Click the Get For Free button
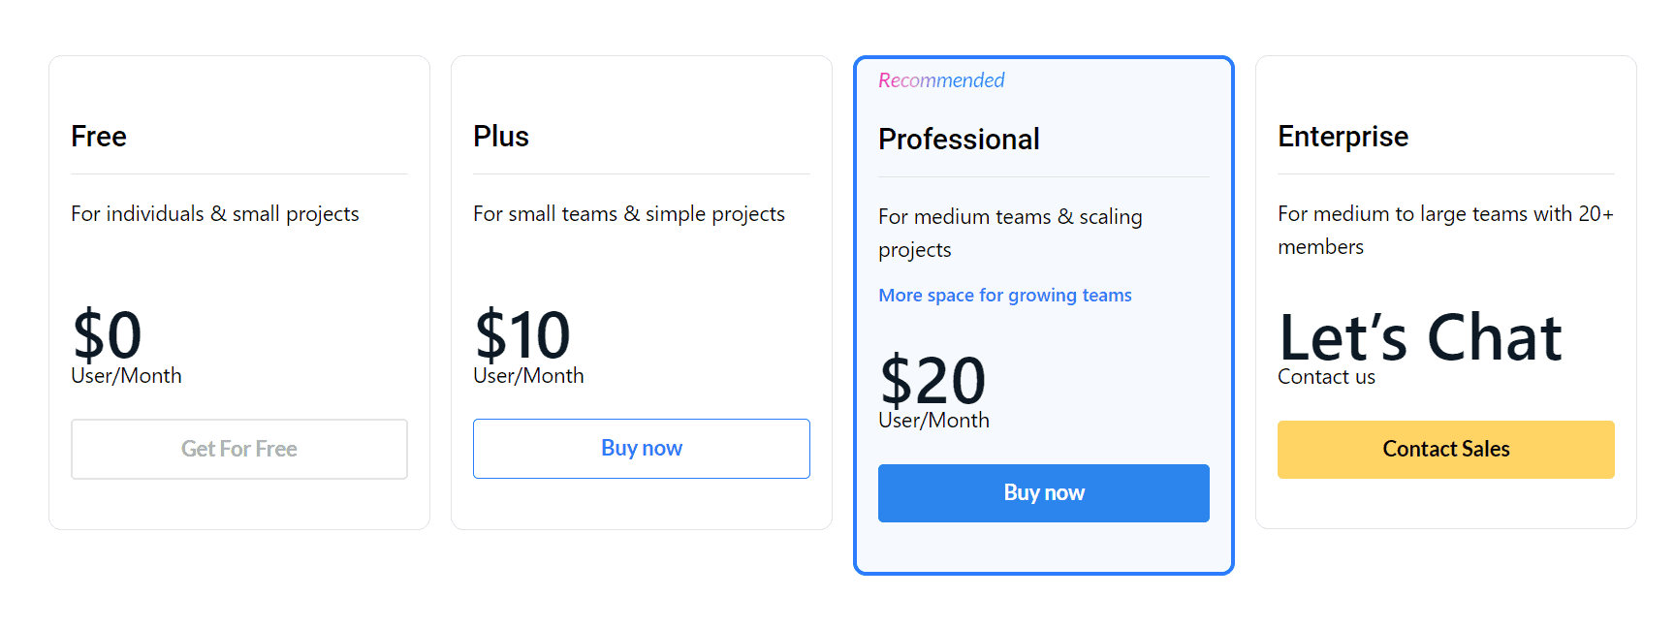Viewport: 1675px width, 629px height. pos(238,449)
